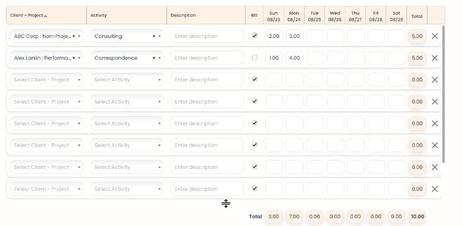Click the grand total 10.00 value
This screenshot has width=462, height=226.
pos(417,216)
